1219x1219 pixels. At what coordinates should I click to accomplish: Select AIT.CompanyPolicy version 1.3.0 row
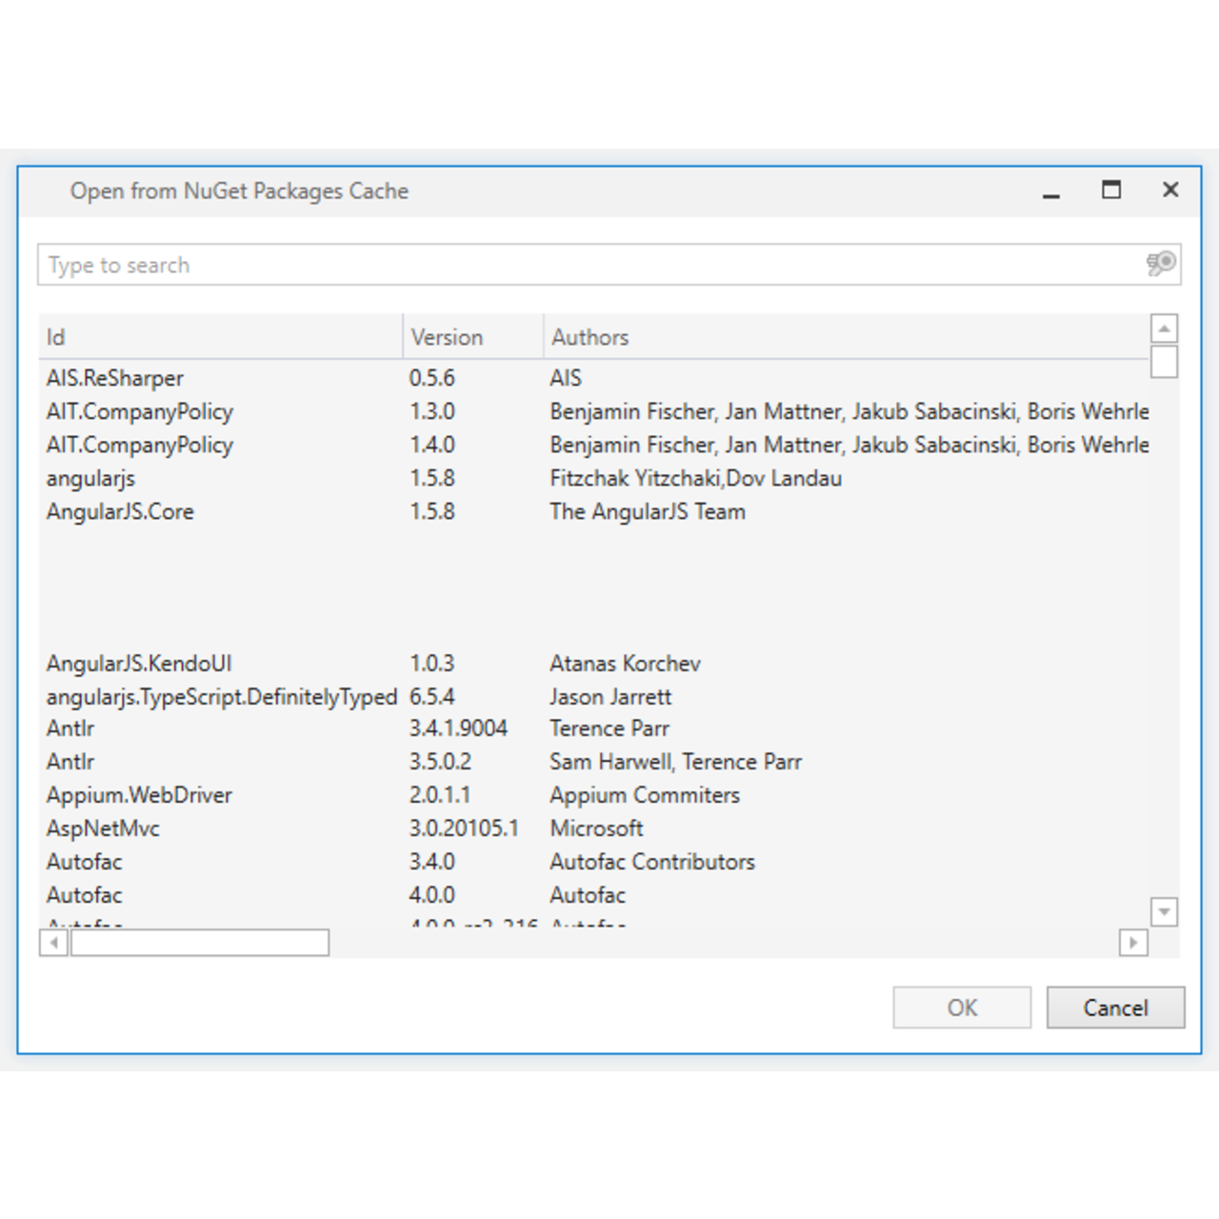click(x=594, y=411)
